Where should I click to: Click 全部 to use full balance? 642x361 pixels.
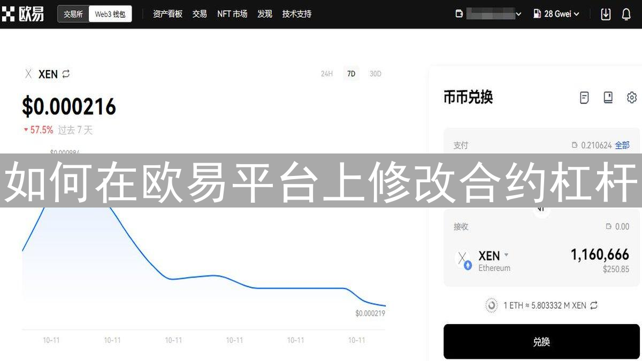pyautogui.click(x=622, y=145)
